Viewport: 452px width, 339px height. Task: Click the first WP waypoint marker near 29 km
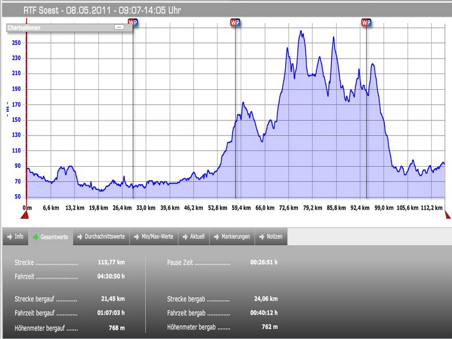coord(133,23)
